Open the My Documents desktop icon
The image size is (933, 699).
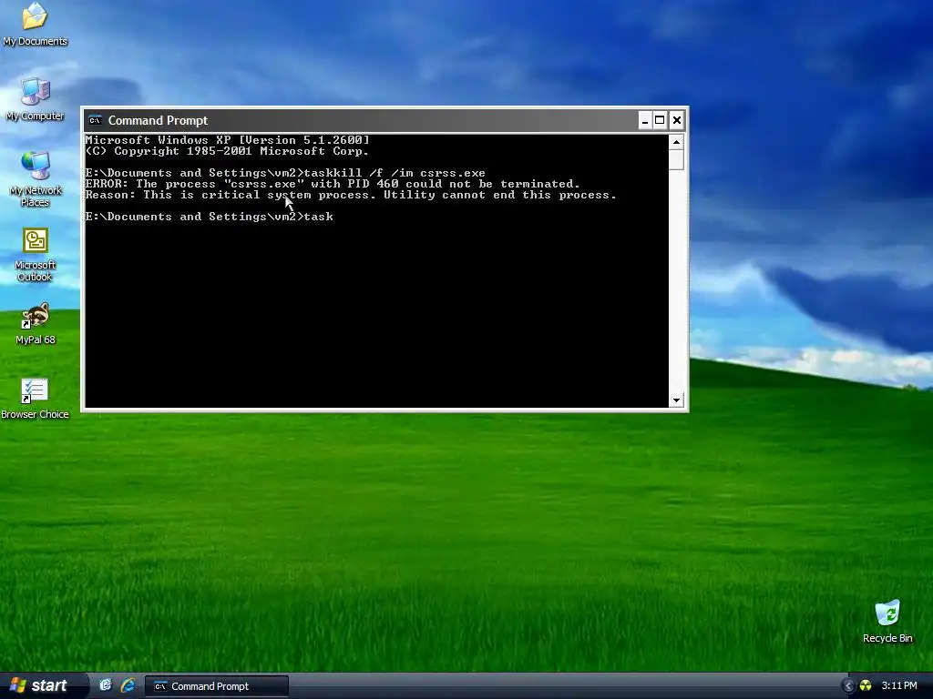[x=35, y=24]
